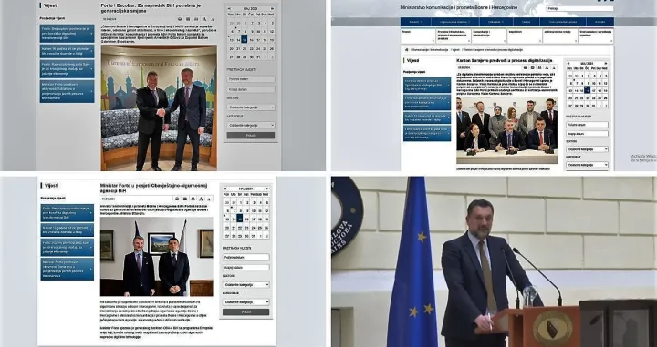Select highlighted day 15 in Forto i Escobar calendar
Viewport: 657px width, 347px height.
245,39
